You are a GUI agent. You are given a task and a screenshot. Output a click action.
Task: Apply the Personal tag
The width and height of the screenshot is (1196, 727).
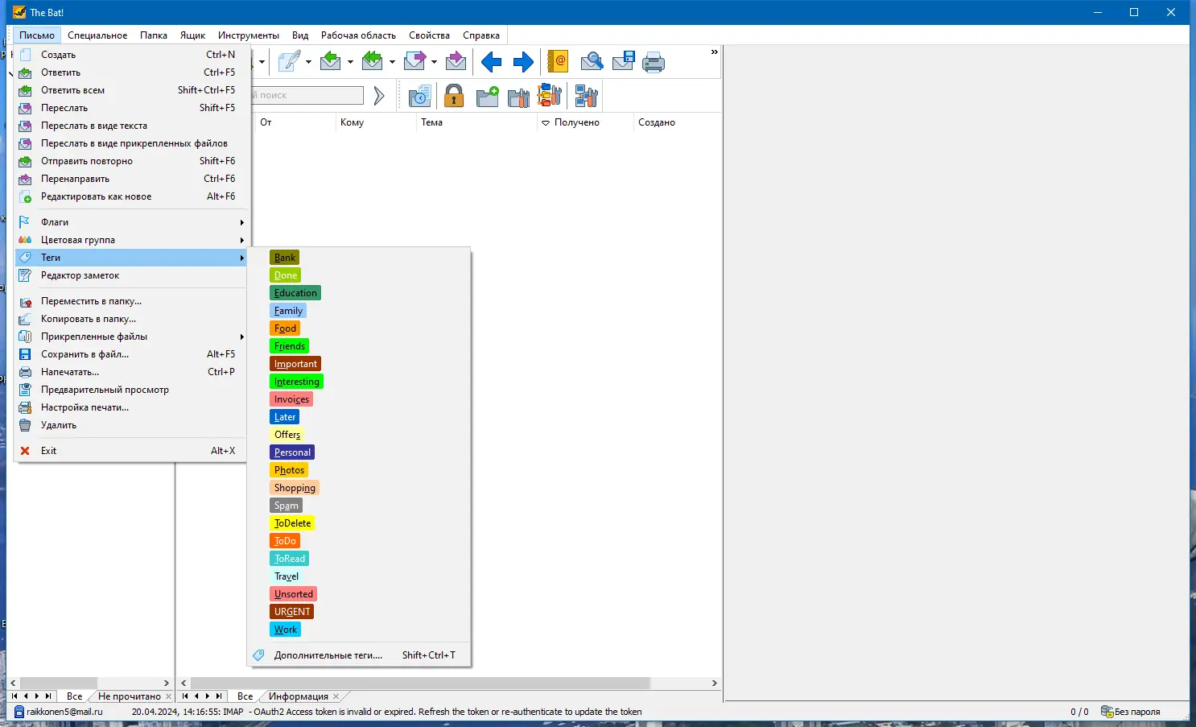point(292,452)
